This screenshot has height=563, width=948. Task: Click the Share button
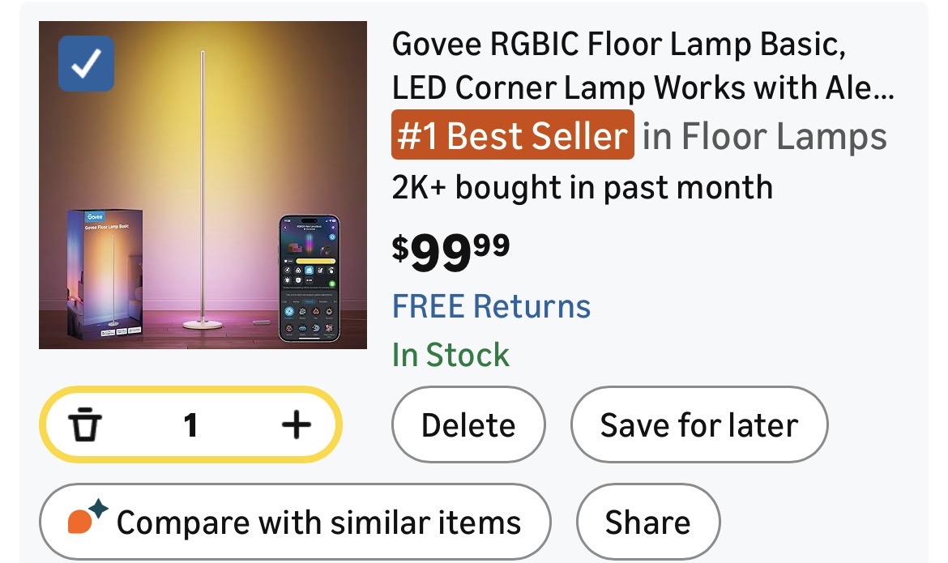coord(647,522)
